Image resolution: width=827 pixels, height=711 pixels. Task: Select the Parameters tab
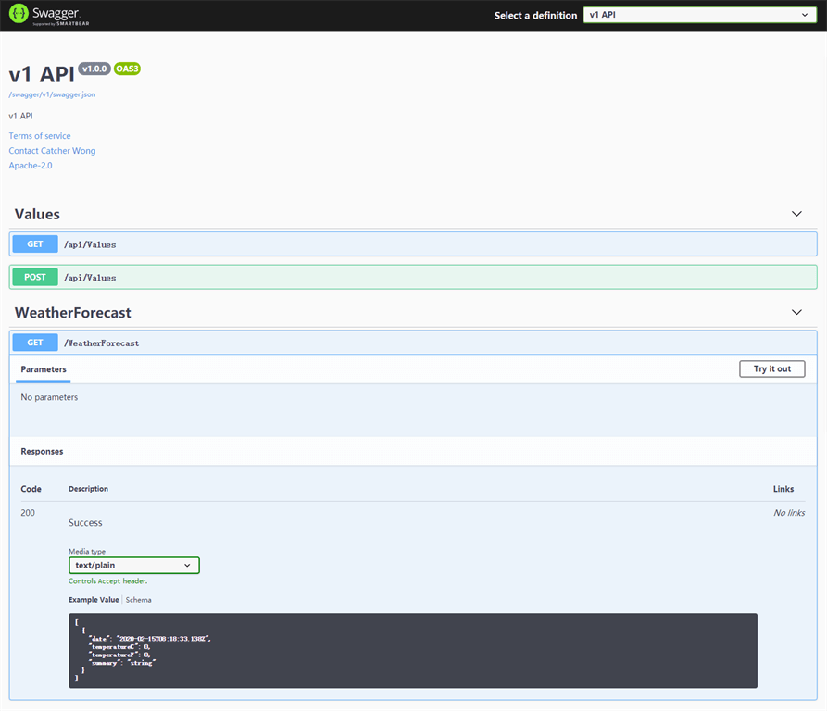tap(44, 369)
